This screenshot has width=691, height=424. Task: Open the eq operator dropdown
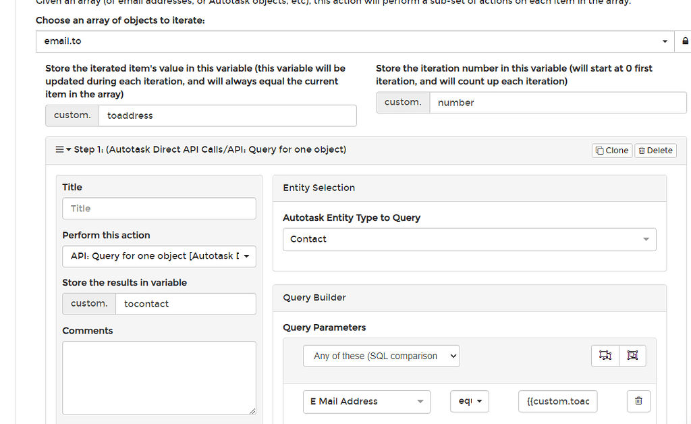[x=469, y=401]
